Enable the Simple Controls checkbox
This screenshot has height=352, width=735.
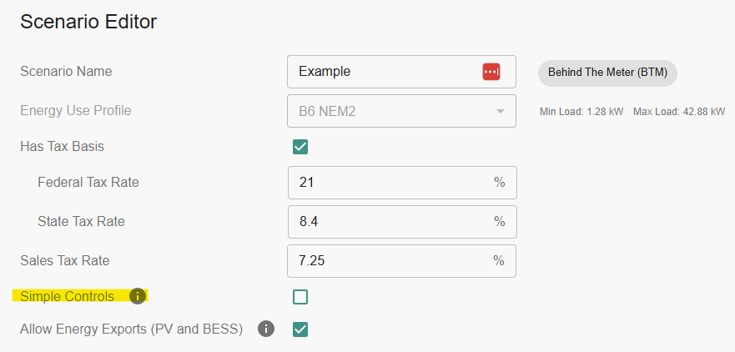coord(300,296)
